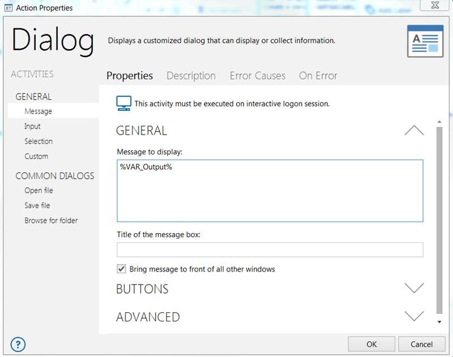Click the interactive logon session monitor icon
453x357 pixels.
(123, 104)
